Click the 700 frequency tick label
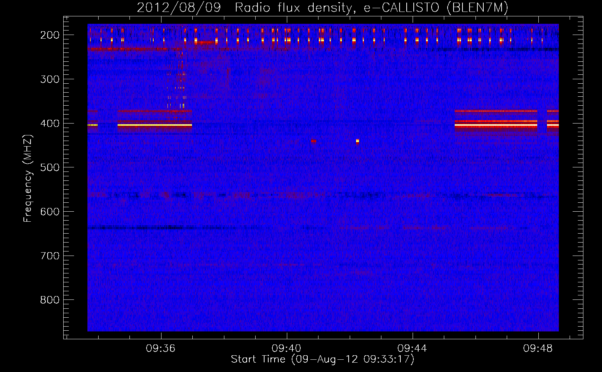Image resolution: width=602 pixels, height=372 pixels. (x=50, y=256)
